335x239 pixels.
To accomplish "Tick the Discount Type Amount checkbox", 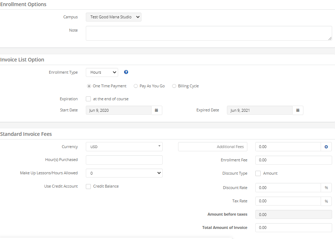I will coord(258,173).
